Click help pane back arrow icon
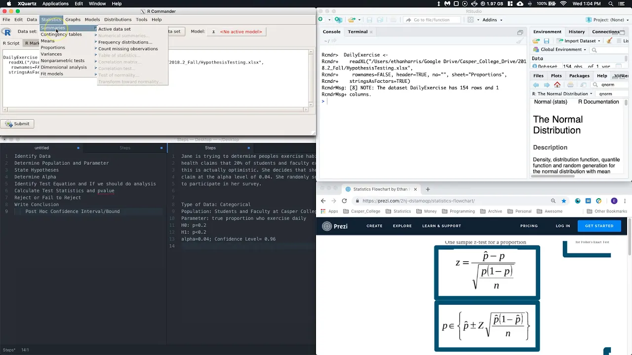Viewport: 632px width, 355px height. point(536,85)
